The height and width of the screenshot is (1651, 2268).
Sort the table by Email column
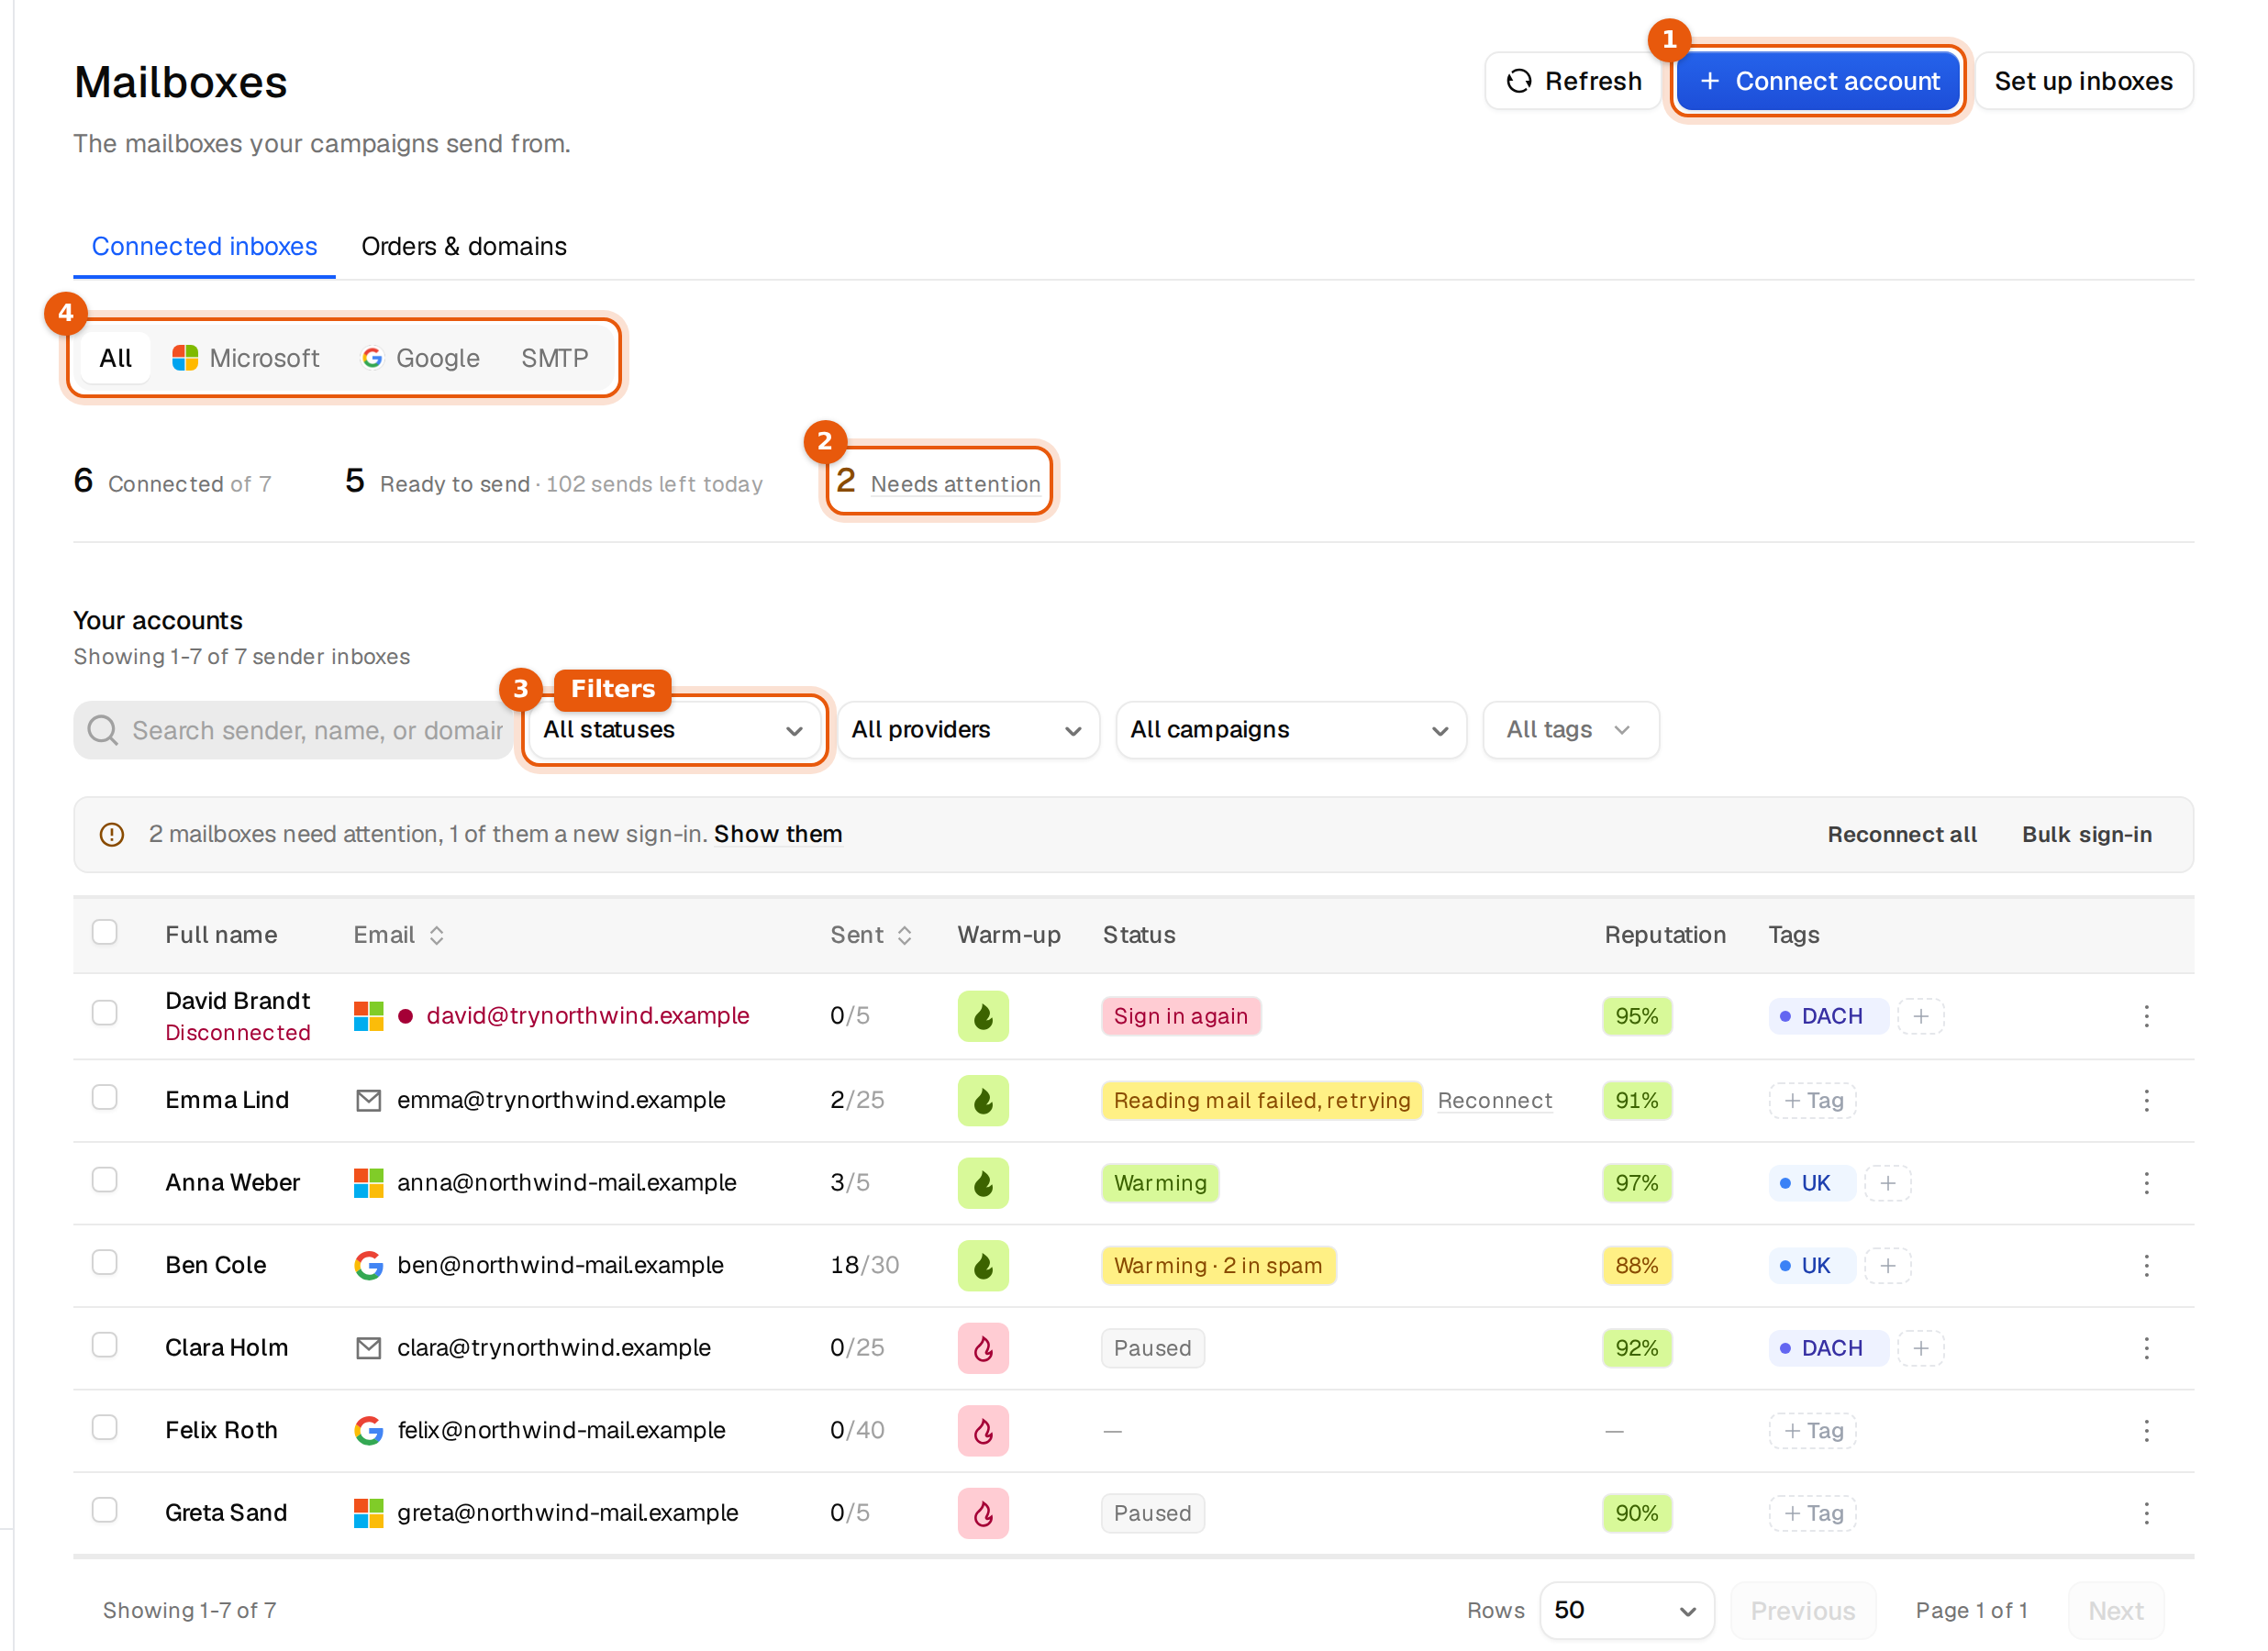point(399,935)
